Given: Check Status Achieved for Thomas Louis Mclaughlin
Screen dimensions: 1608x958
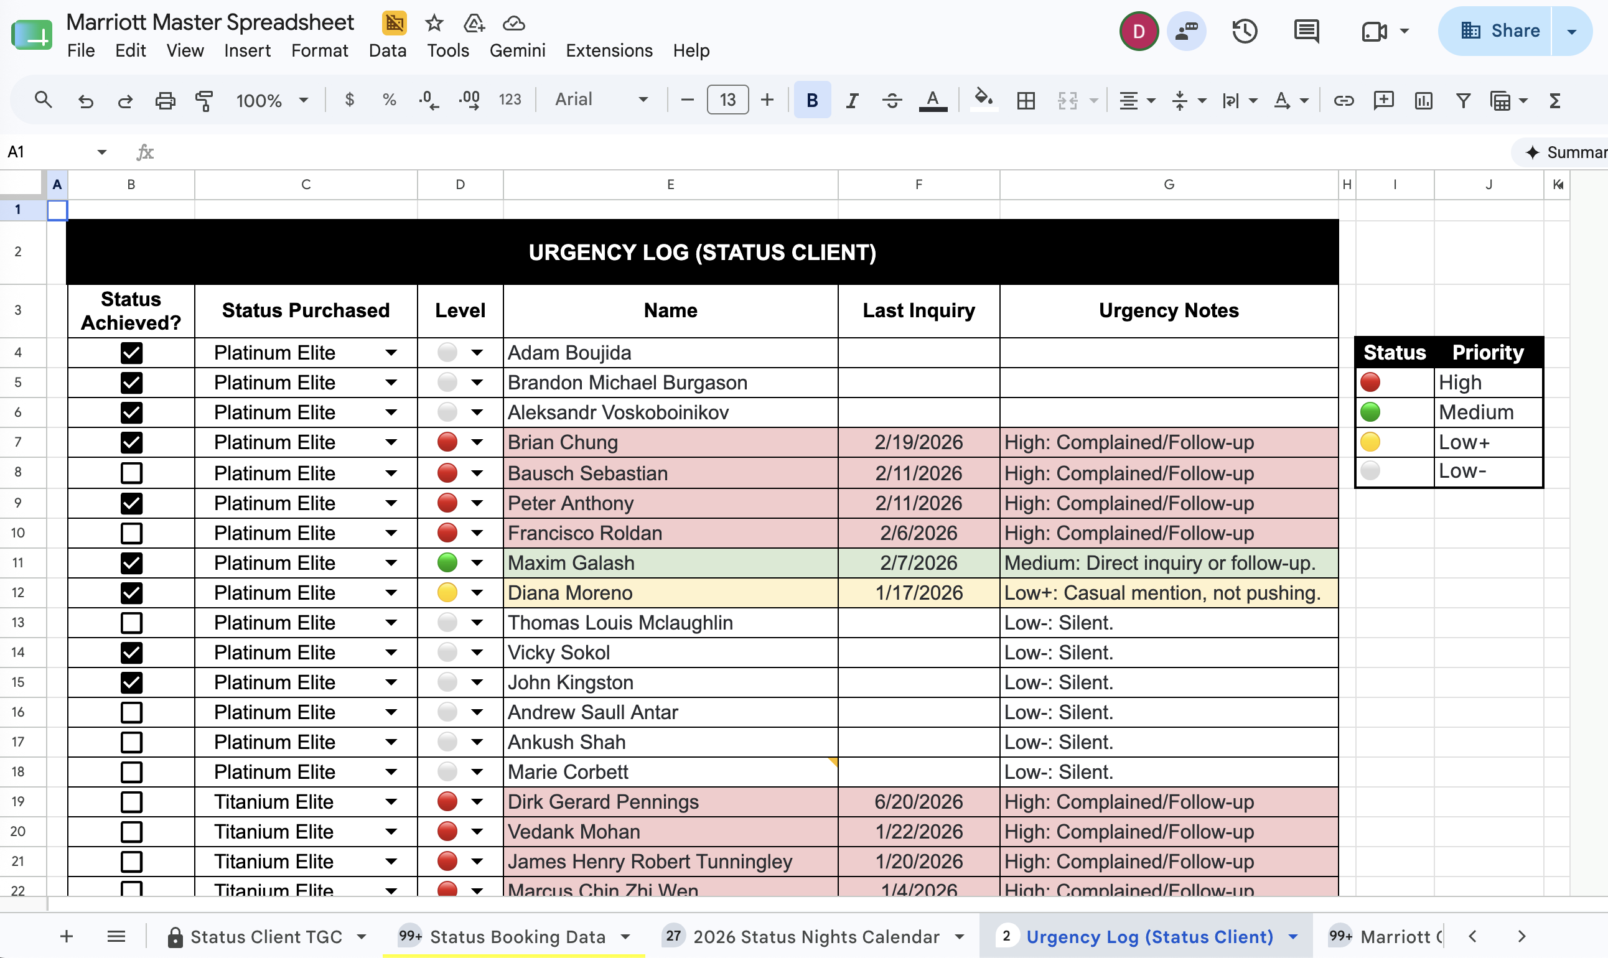Looking at the screenshot, I should pos(131,623).
